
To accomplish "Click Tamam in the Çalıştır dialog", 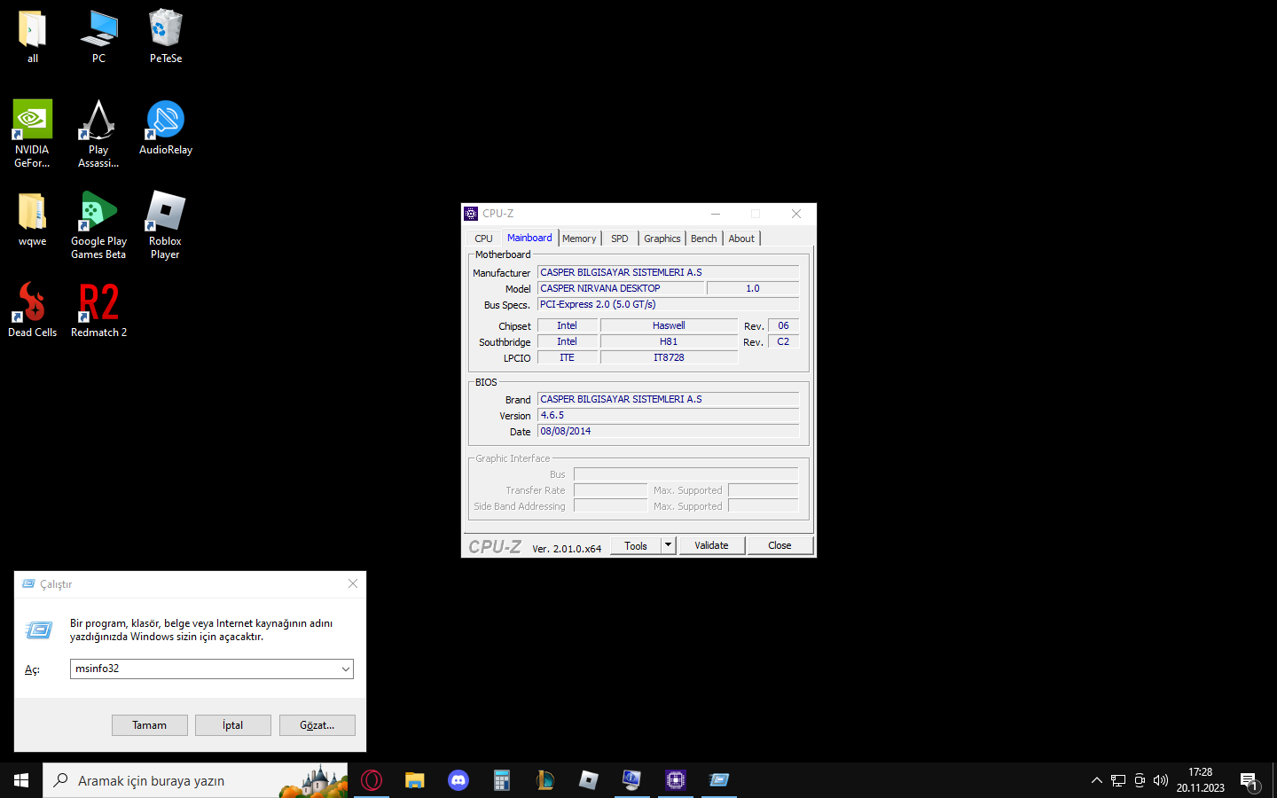I will pos(150,725).
